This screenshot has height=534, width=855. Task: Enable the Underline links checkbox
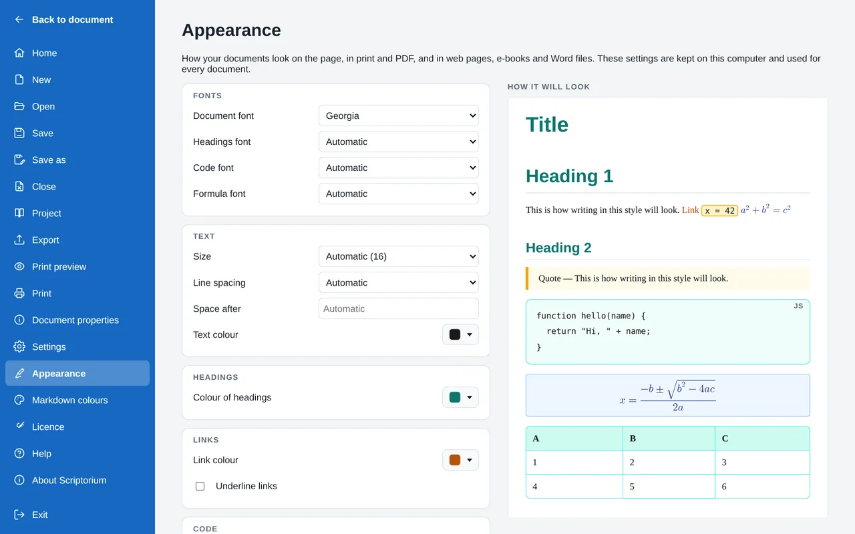tap(200, 486)
